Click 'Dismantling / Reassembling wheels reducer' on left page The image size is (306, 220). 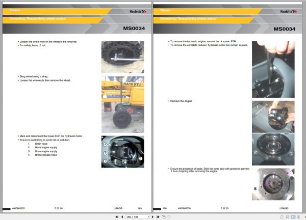[38, 19]
